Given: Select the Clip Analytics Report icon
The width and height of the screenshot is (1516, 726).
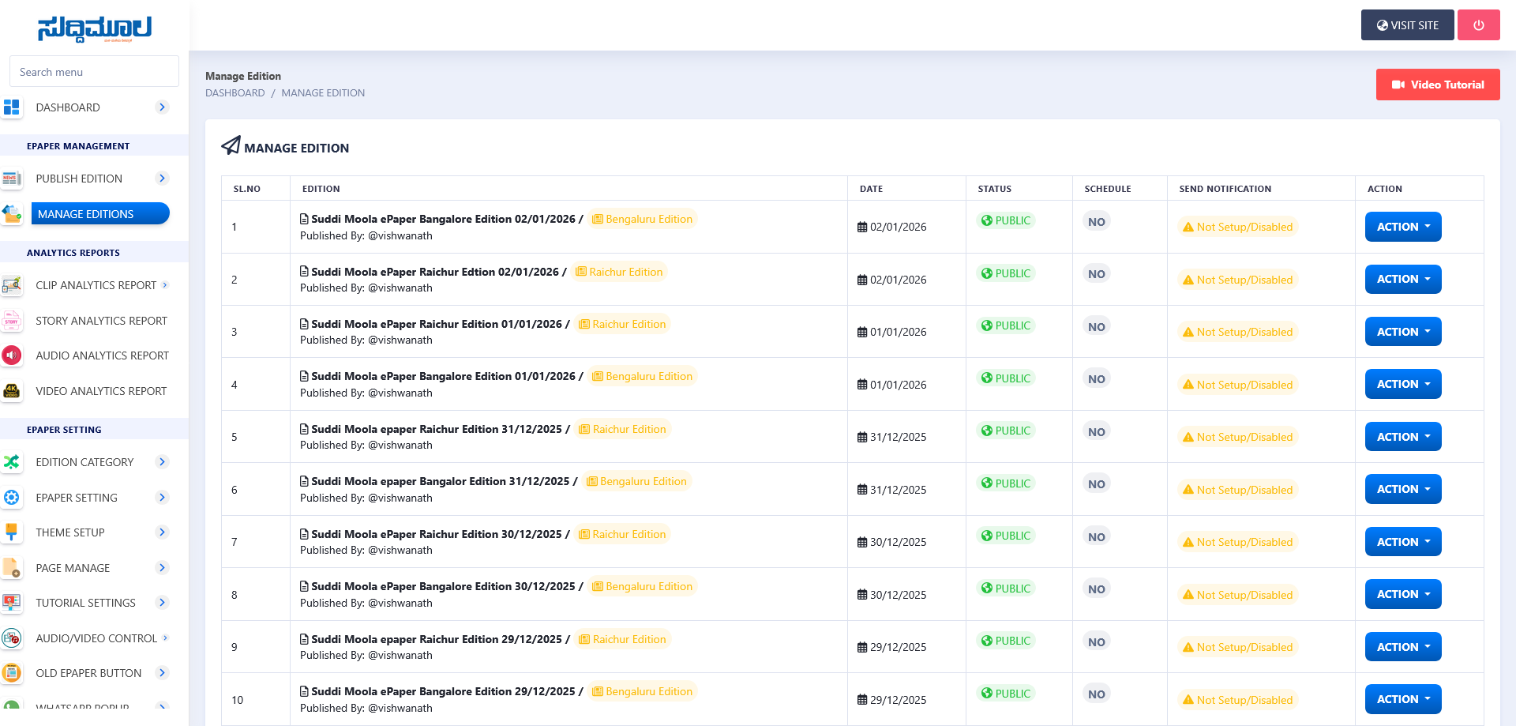Looking at the screenshot, I should click(x=12, y=285).
